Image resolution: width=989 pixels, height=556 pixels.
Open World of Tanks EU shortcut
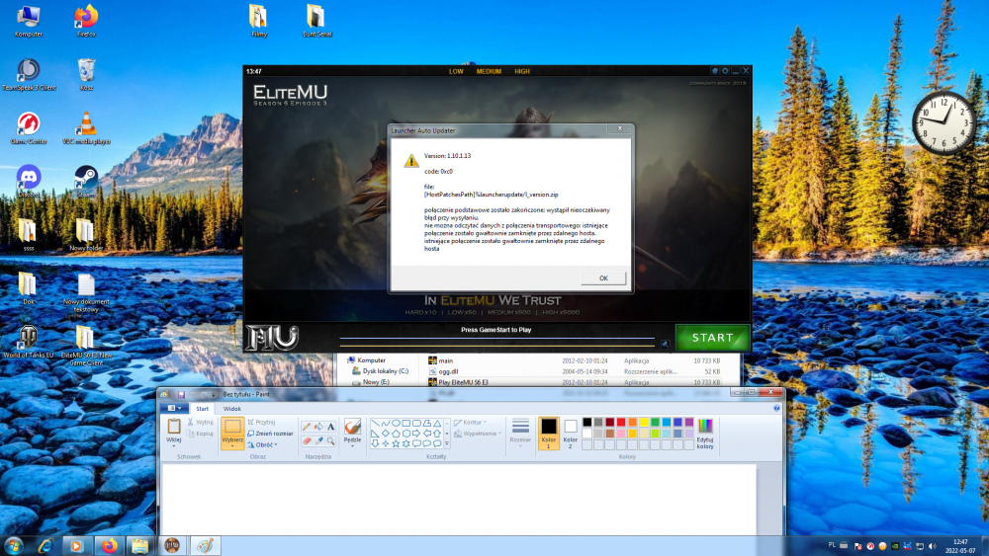click(x=29, y=342)
